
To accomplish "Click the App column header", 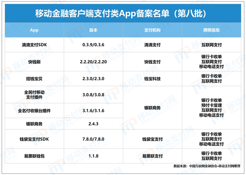I will tap(34, 30).
